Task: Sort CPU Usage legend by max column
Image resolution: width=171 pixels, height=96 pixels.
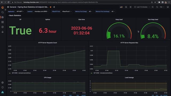Action: (70, 95)
